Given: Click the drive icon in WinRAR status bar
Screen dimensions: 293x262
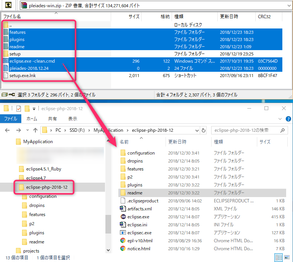Looking at the screenshot, I should point(5,95).
